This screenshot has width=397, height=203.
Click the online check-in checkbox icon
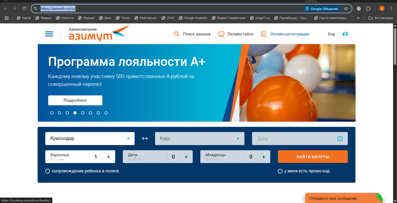click(264, 34)
